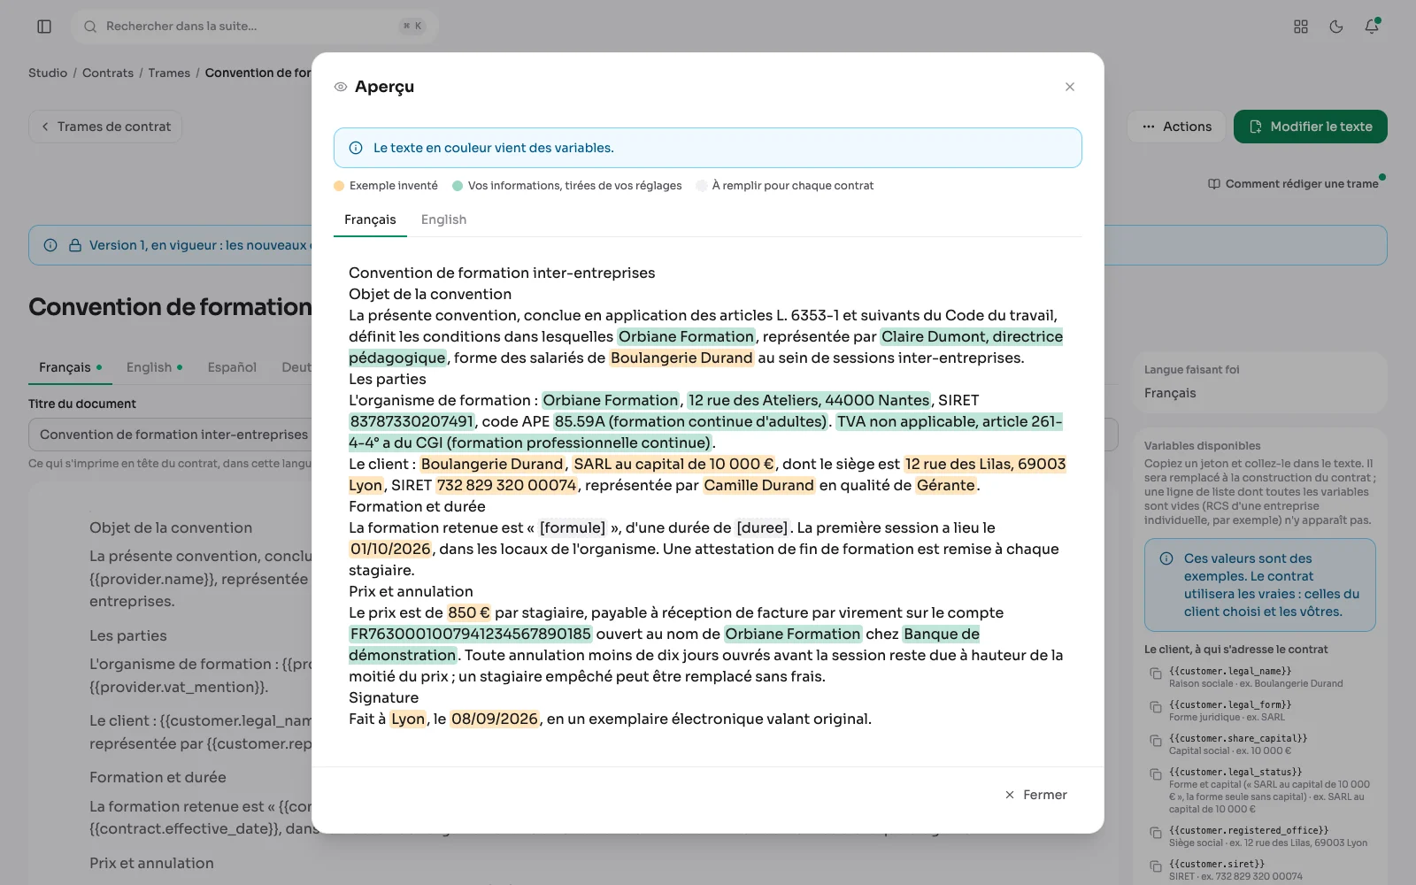Copy the customer.legal_form variable token
This screenshot has height=885, width=1416.
1156,708
